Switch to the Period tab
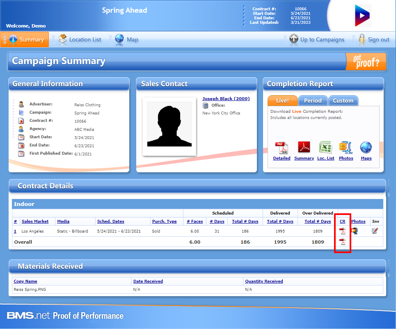This screenshot has height=329, width=396. coord(313,101)
